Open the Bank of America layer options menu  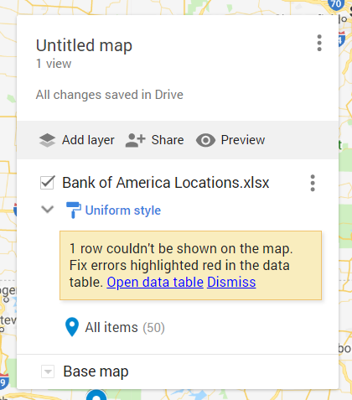313,183
